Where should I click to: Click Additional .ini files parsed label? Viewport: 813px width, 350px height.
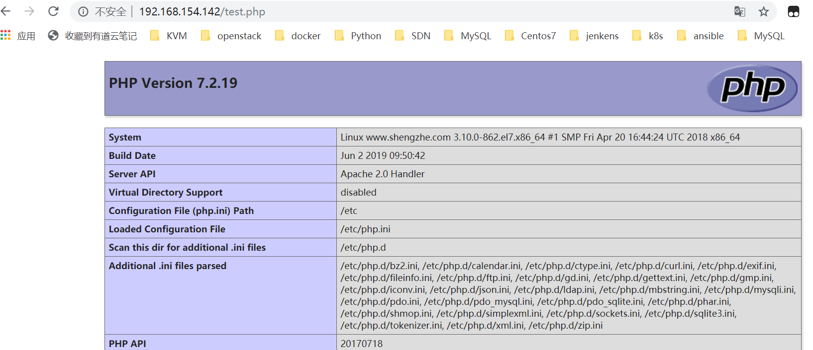(x=168, y=266)
